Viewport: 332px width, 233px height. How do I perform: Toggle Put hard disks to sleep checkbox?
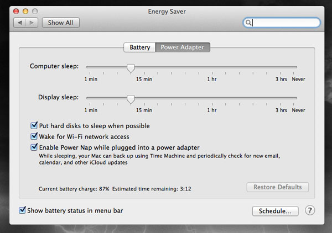tap(34, 125)
